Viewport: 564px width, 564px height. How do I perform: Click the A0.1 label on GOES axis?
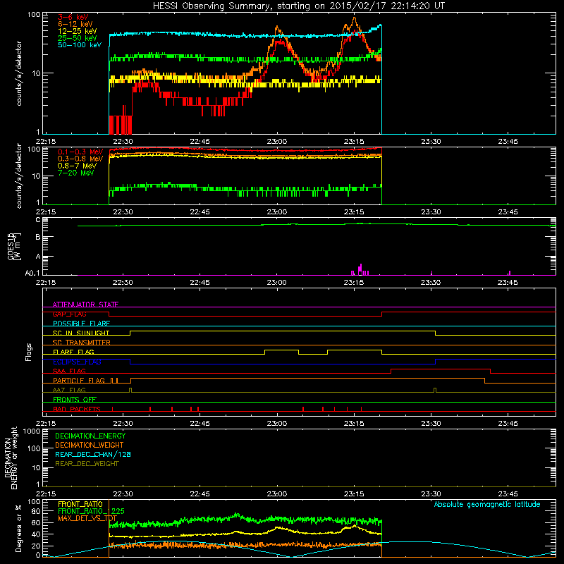click(32, 274)
